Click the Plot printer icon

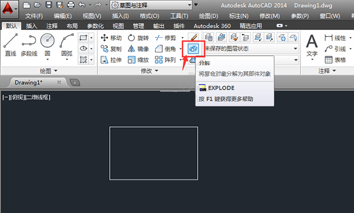71,5
